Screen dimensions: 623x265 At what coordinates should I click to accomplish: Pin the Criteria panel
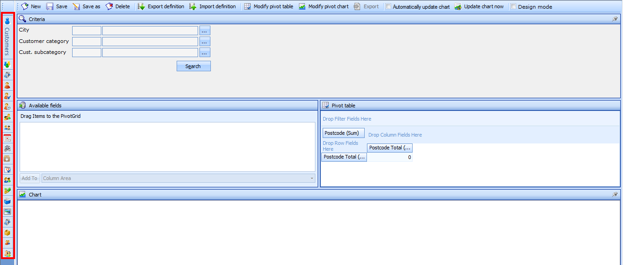click(x=614, y=19)
